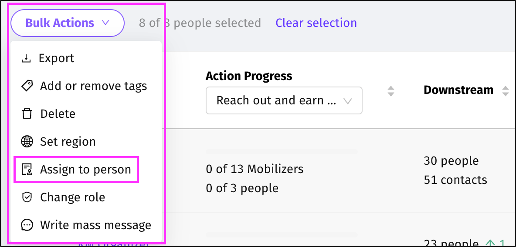Click the Downstream column sort arrows

(505, 91)
